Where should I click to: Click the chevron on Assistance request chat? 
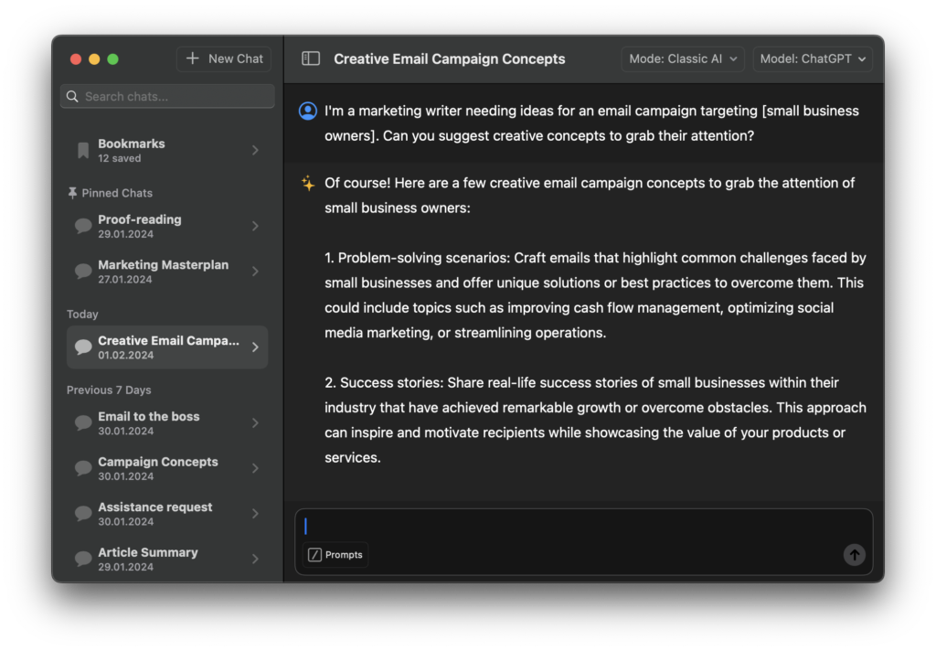click(x=256, y=514)
